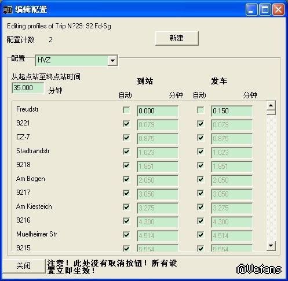Click the scrollbar up arrow

click(x=271, y=105)
